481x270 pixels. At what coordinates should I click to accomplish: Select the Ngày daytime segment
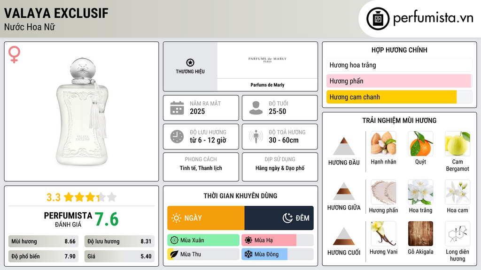(206, 218)
